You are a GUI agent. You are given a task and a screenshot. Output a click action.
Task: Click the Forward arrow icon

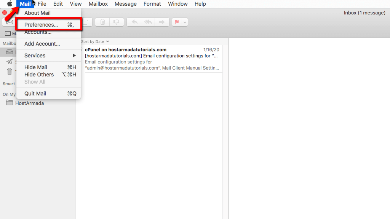click(x=162, y=22)
